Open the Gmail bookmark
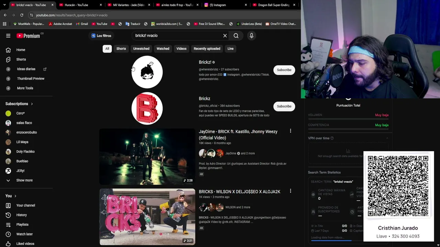 point(81,24)
